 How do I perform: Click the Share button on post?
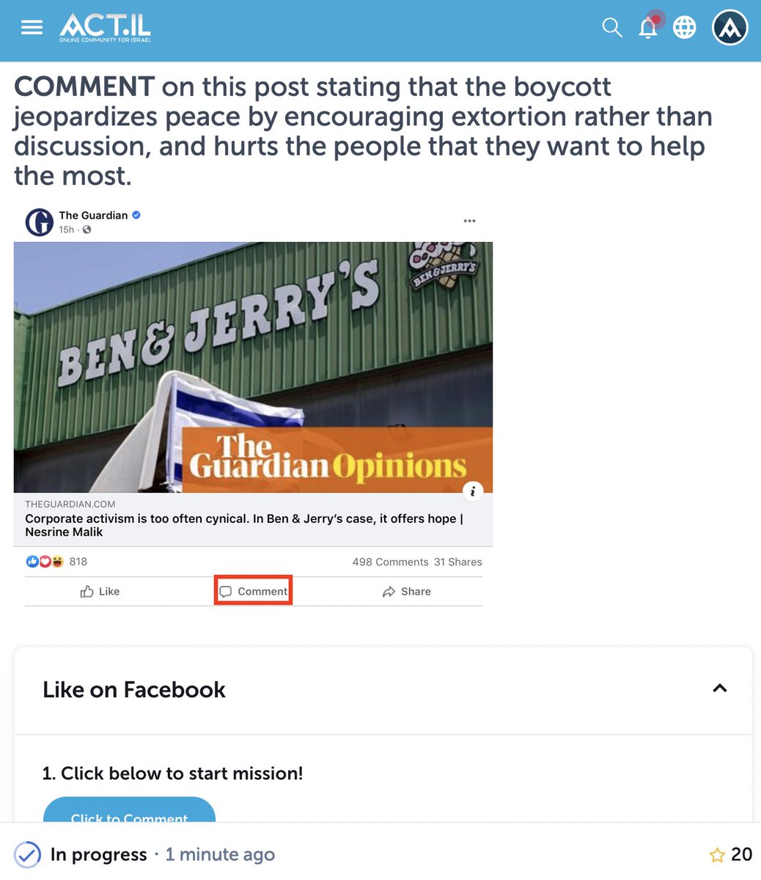point(406,592)
